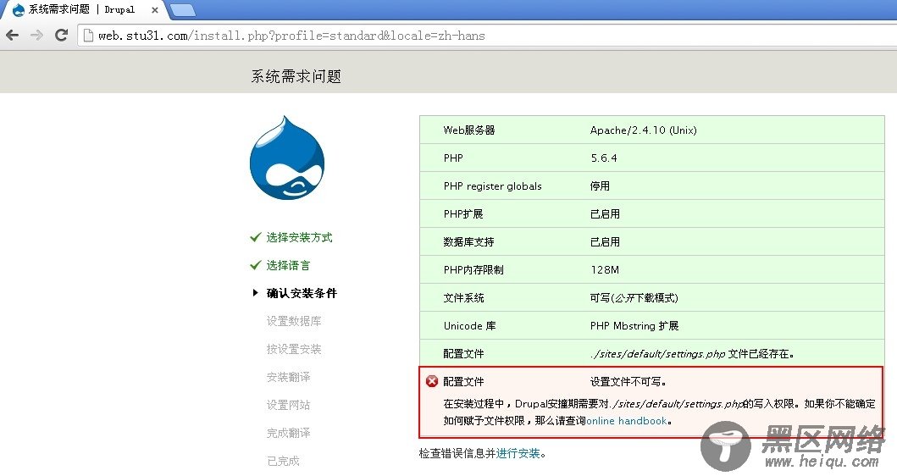Click the green checkmark next to 选择安装方式
The height and width of the screenshot is (476, 897).
tap(255, 237)
